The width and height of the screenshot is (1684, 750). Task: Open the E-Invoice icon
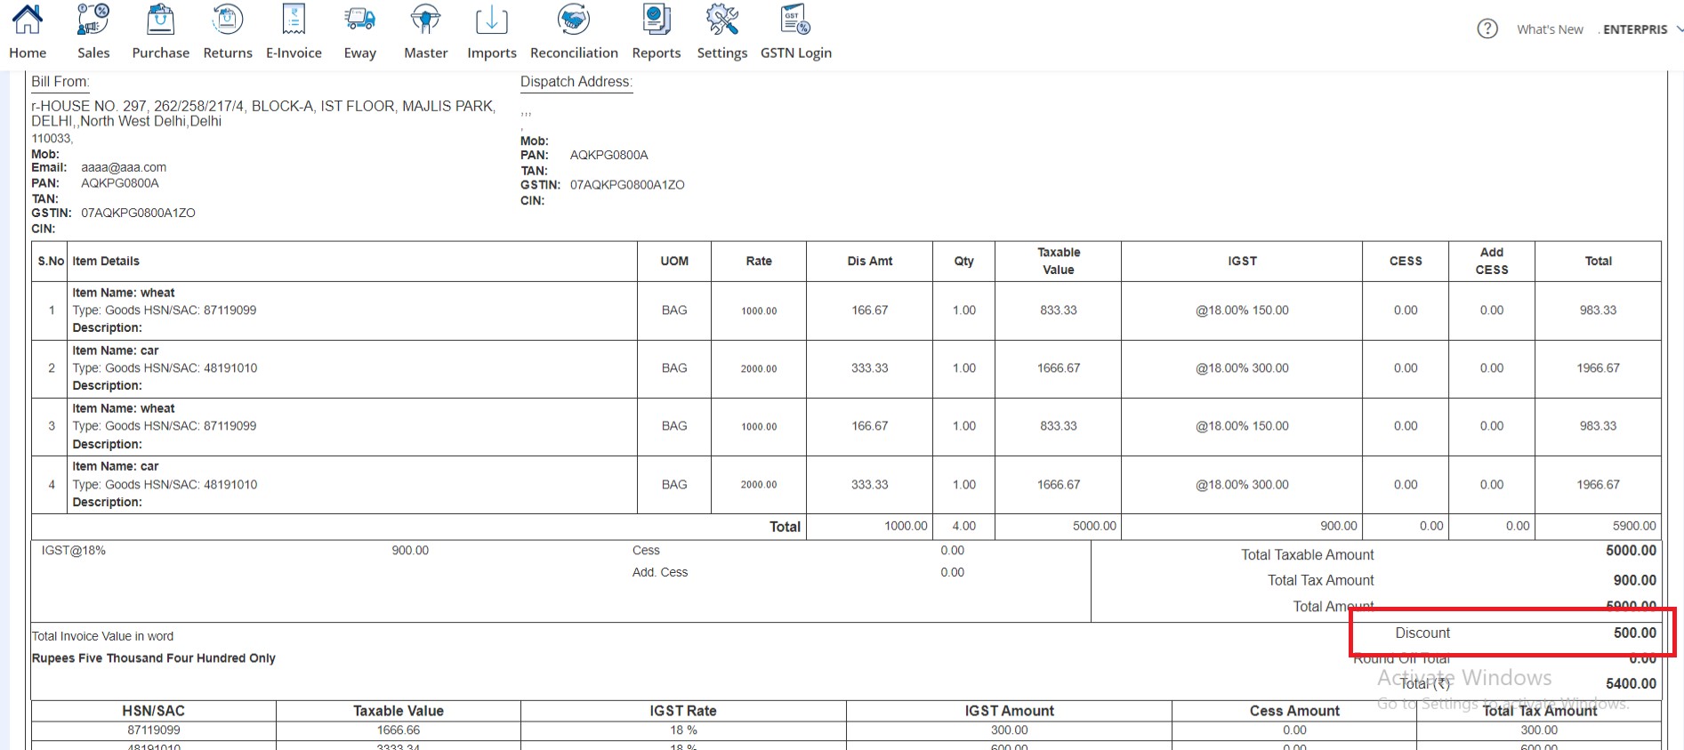(294, 20)
